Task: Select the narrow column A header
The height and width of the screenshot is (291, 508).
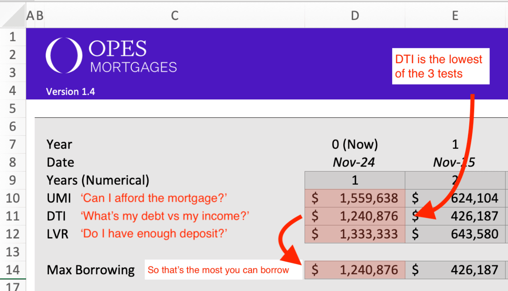Action: [30, 15]
